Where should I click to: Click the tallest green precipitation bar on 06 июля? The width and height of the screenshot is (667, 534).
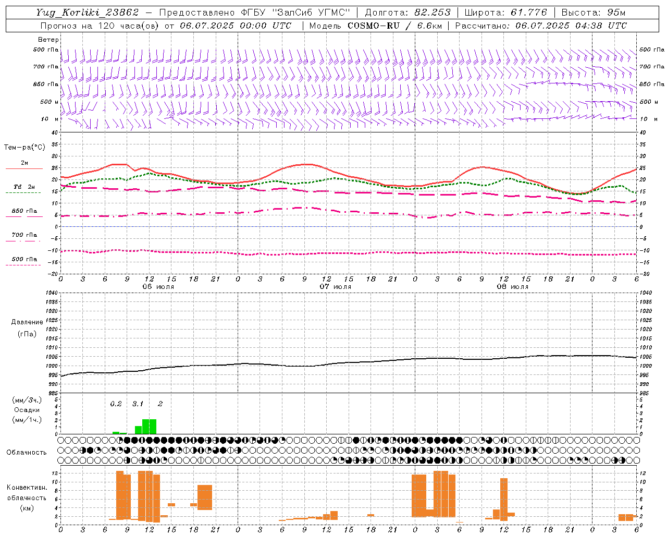150,427
